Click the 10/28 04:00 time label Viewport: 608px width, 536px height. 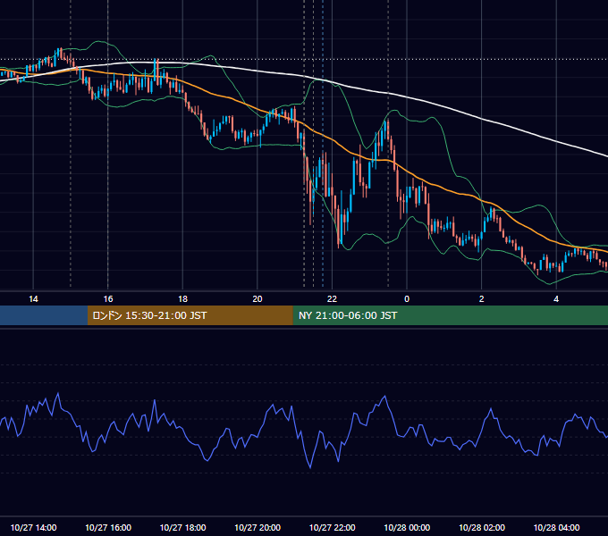click(556, 527)
